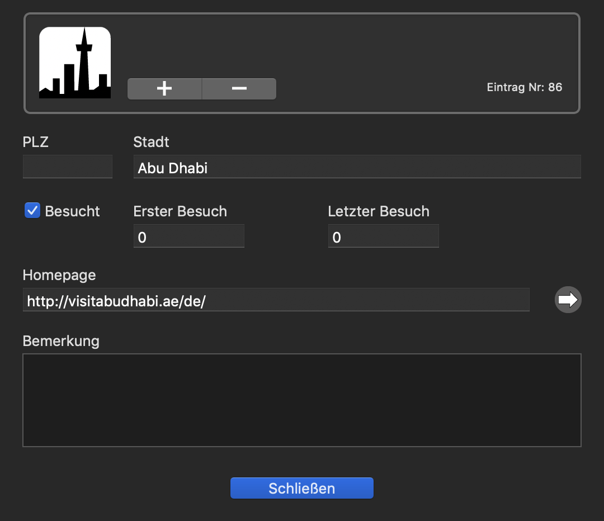
Task: Focus the PLZ input field
Action: coord(68,167)
